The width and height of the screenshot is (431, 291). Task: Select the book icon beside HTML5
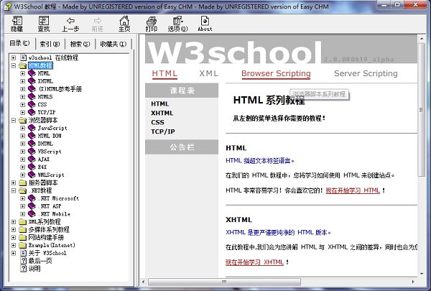tap(32, 96)
